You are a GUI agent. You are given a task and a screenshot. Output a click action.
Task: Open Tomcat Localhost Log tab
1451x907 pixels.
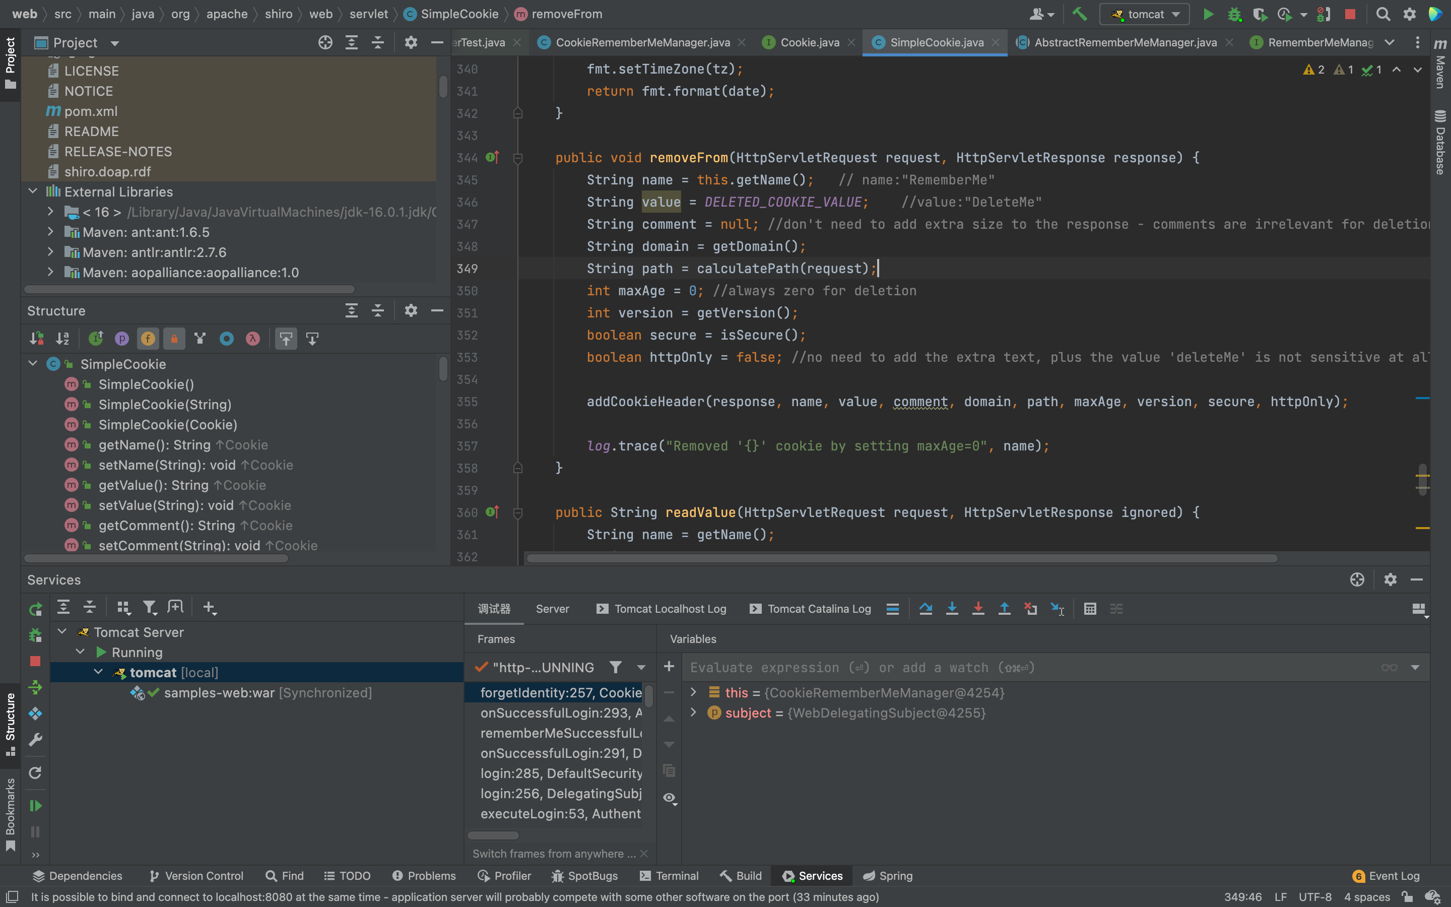[662, 609]
